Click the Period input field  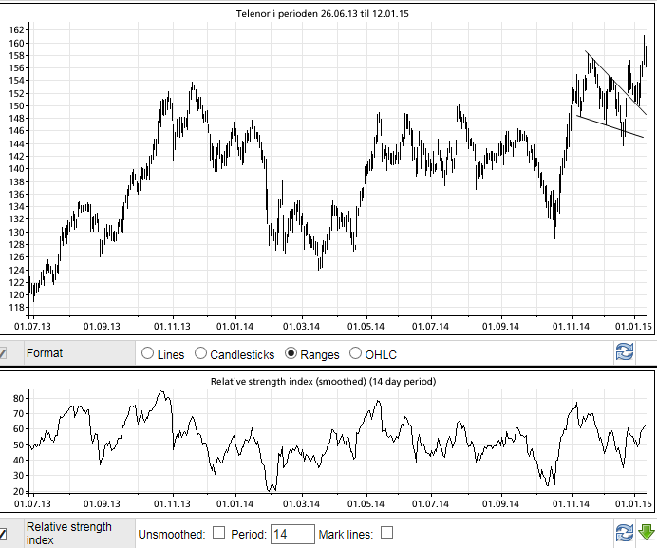[292, 535]
